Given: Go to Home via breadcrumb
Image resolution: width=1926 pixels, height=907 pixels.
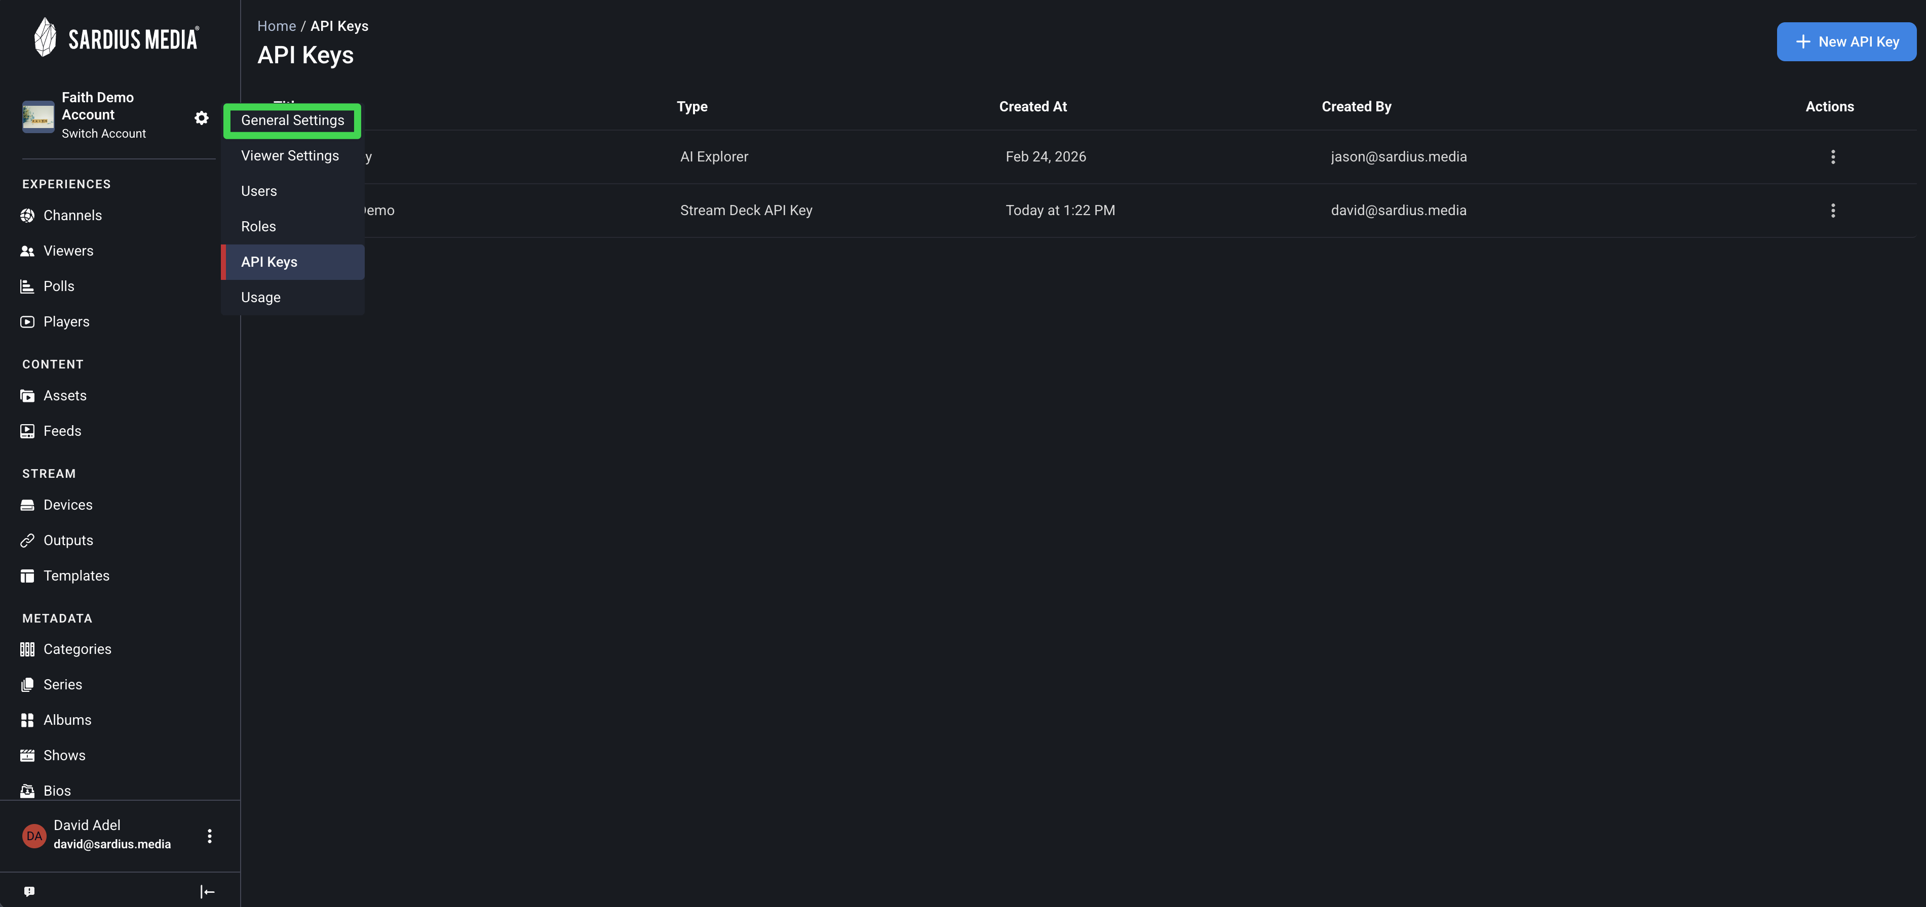Looking at the screenshot, I should coord(277,26).
